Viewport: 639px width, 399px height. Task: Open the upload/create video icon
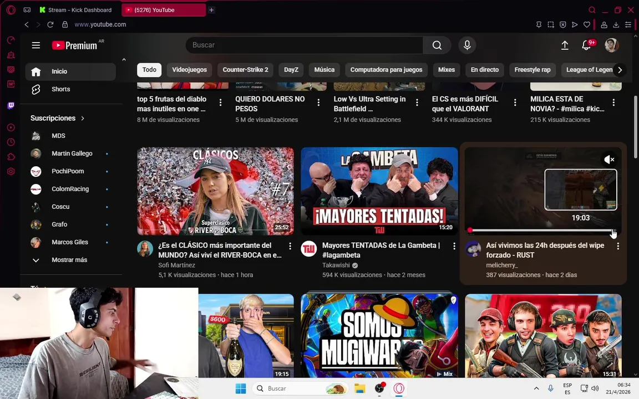[x=565, y=45]
